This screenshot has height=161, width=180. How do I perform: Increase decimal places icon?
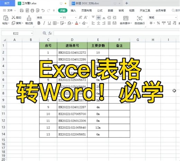point(169,23)
